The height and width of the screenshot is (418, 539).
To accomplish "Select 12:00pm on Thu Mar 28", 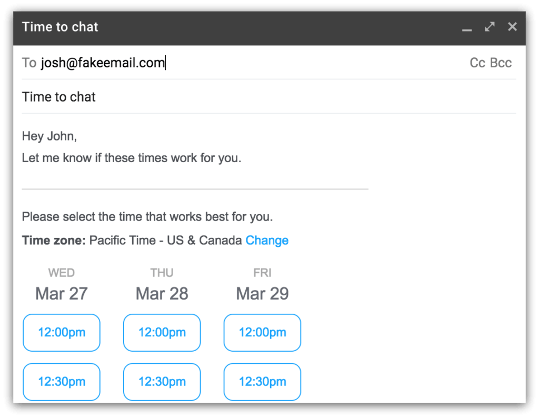I will [162, 332].
